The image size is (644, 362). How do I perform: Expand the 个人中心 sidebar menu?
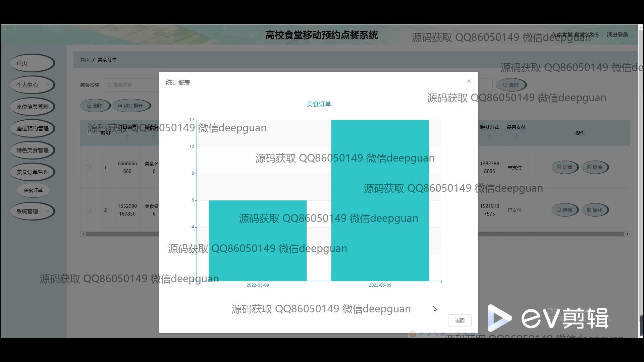click(x=32, y=85)
